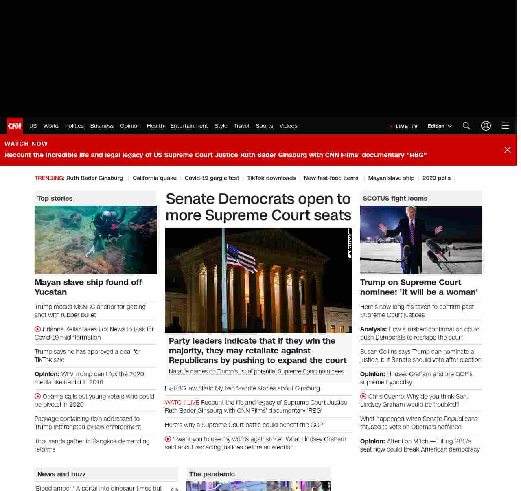Select the Sports navigation item

264,126
